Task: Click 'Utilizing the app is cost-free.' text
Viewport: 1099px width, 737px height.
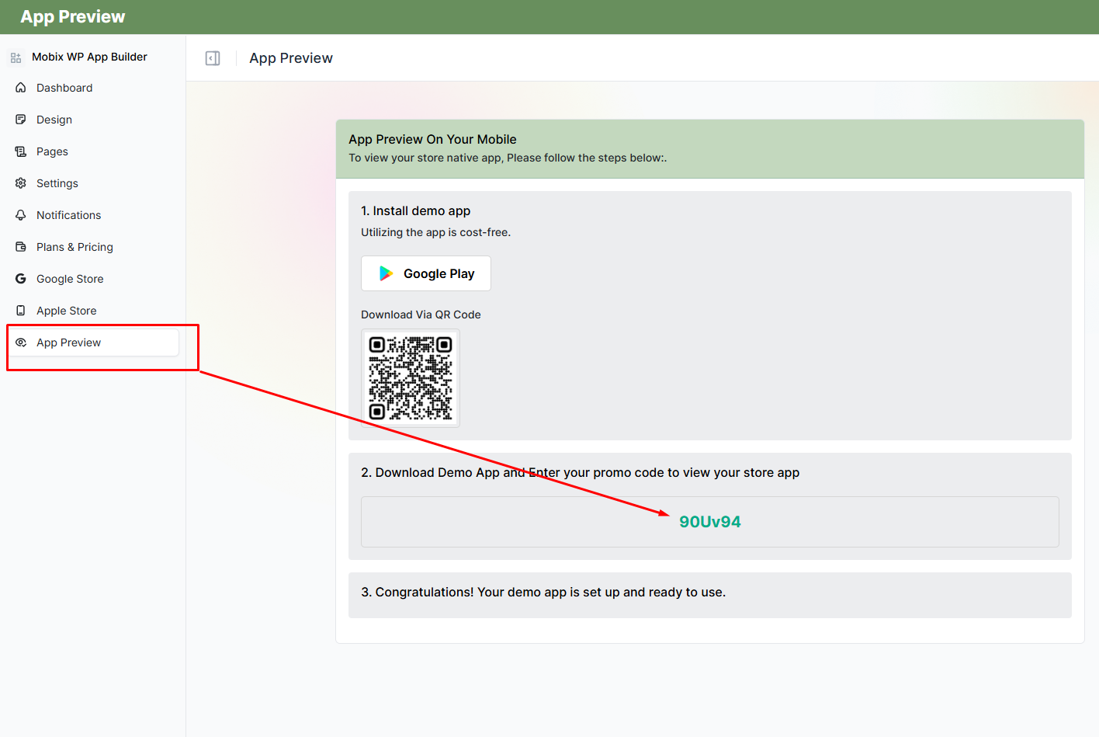Action: click(x=435, y=232)
